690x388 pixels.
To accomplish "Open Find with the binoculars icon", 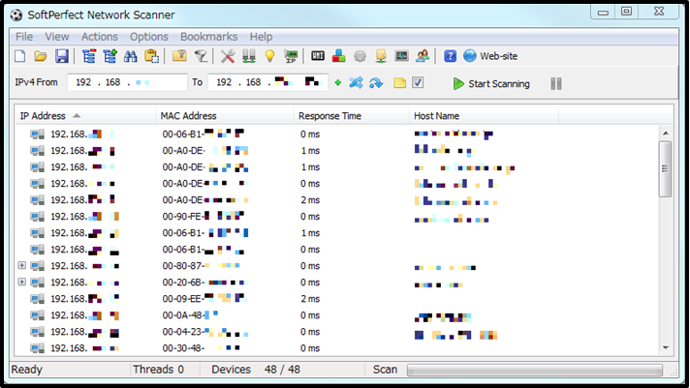I will 130,56.
